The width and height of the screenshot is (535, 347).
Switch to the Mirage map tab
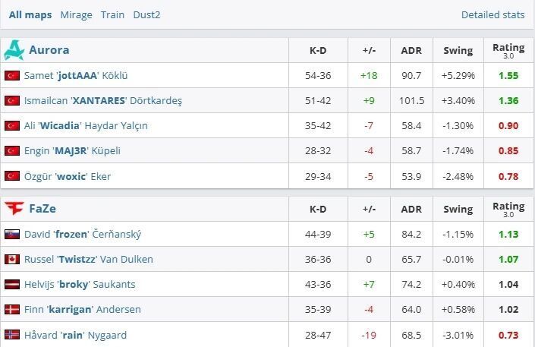(76, 14)
